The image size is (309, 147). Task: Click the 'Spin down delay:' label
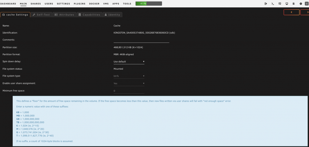pyautogui.click(x=12, y=62)
